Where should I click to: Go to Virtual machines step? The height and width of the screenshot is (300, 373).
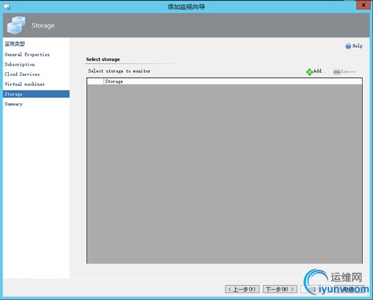(x=24, y=84)
